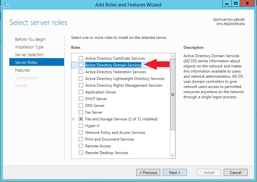Select the Fax Server role label

[94, 112]
